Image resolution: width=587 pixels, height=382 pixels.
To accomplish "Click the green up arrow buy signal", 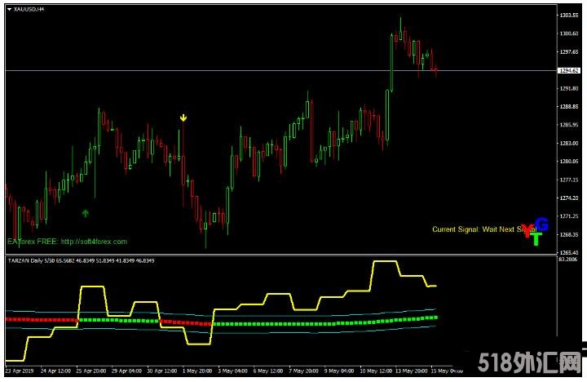I will pos(86,213).
